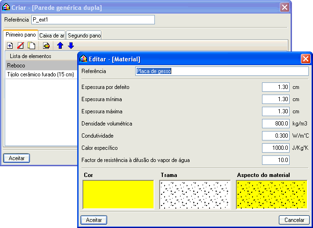
Task: Edit the Calor específico value 1000.0
Action: [276, 148]
